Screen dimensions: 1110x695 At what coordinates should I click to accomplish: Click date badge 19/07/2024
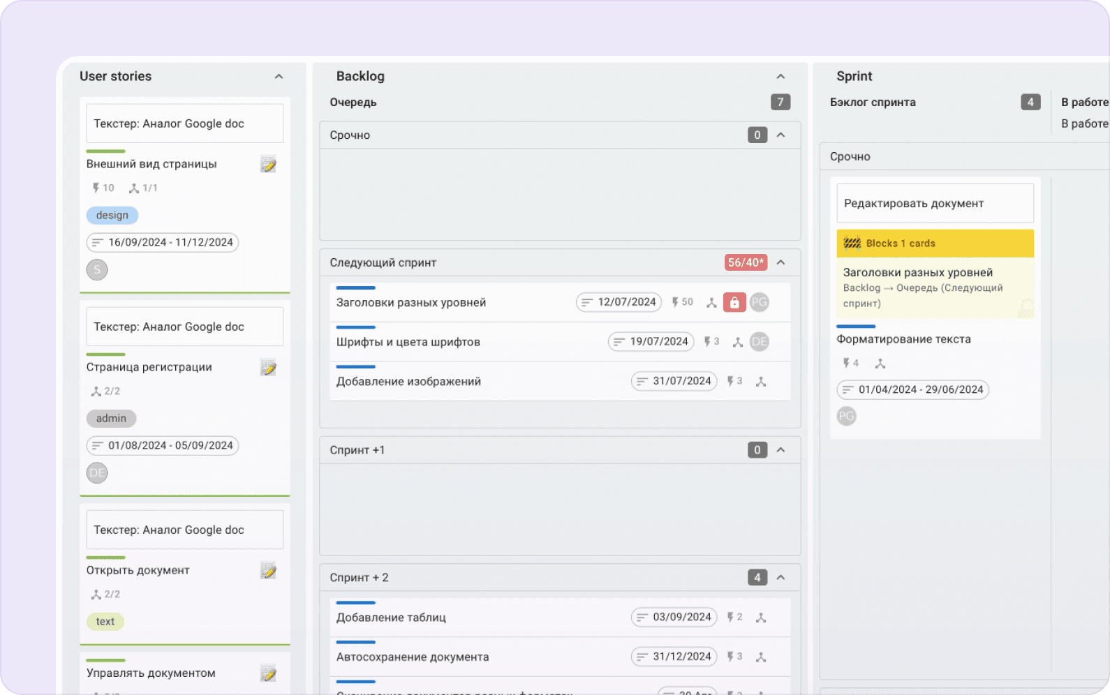tap(651, 342)
